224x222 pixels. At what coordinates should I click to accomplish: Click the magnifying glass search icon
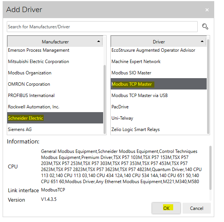pos(205,26)
